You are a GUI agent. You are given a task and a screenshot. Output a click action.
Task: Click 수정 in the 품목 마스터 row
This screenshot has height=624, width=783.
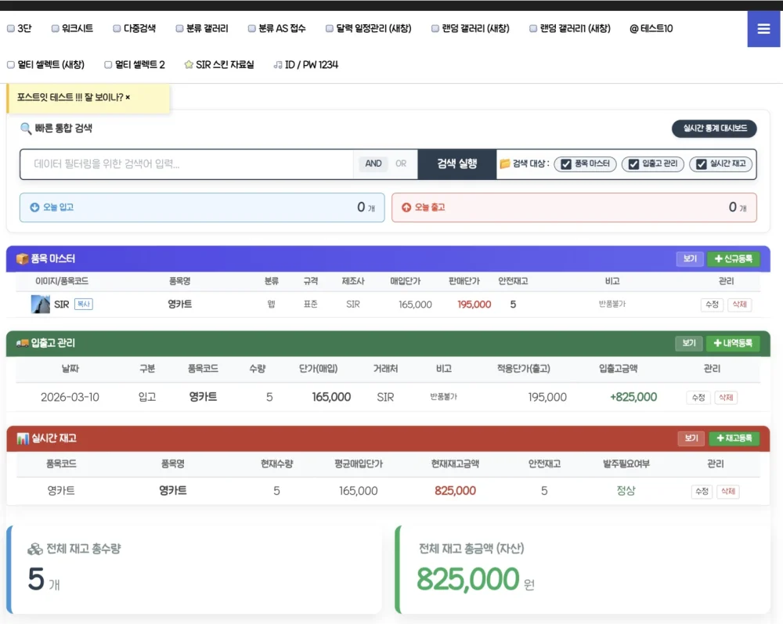712,305
